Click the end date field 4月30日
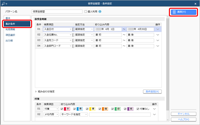The width and height of the screenshot is (200, 125). pos(140,29)
